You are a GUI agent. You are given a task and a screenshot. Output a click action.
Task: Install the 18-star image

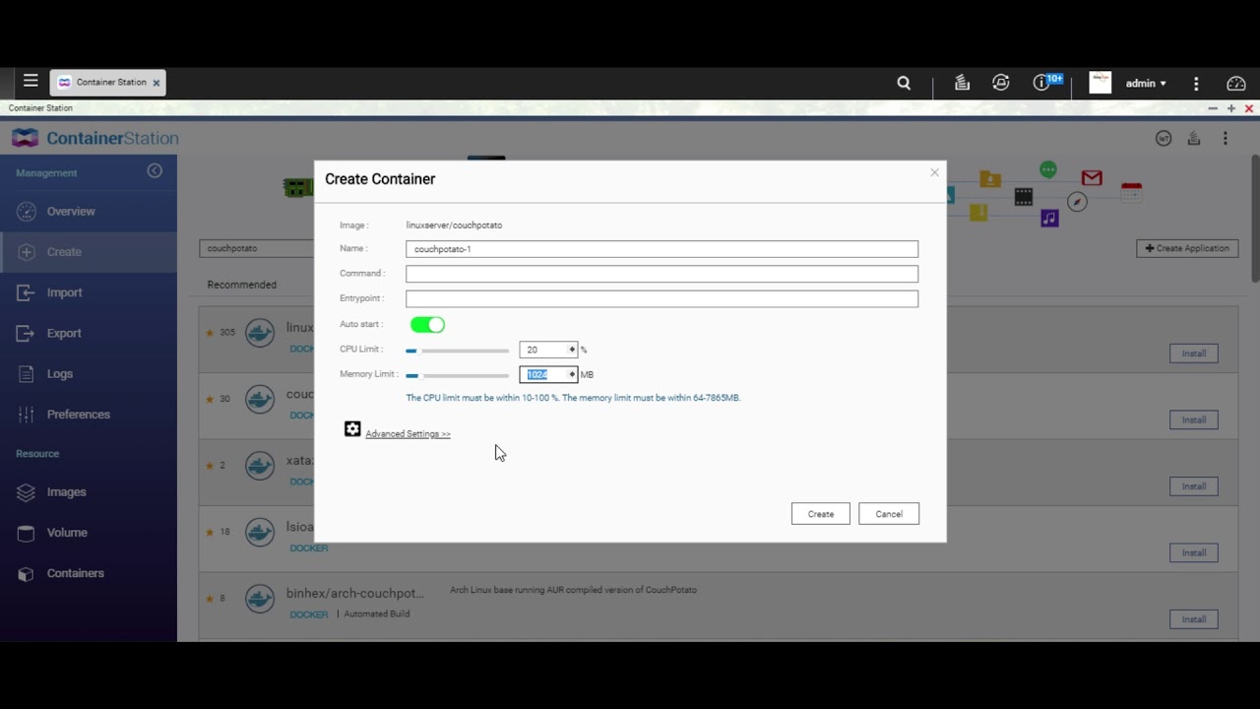[1194, 552]
